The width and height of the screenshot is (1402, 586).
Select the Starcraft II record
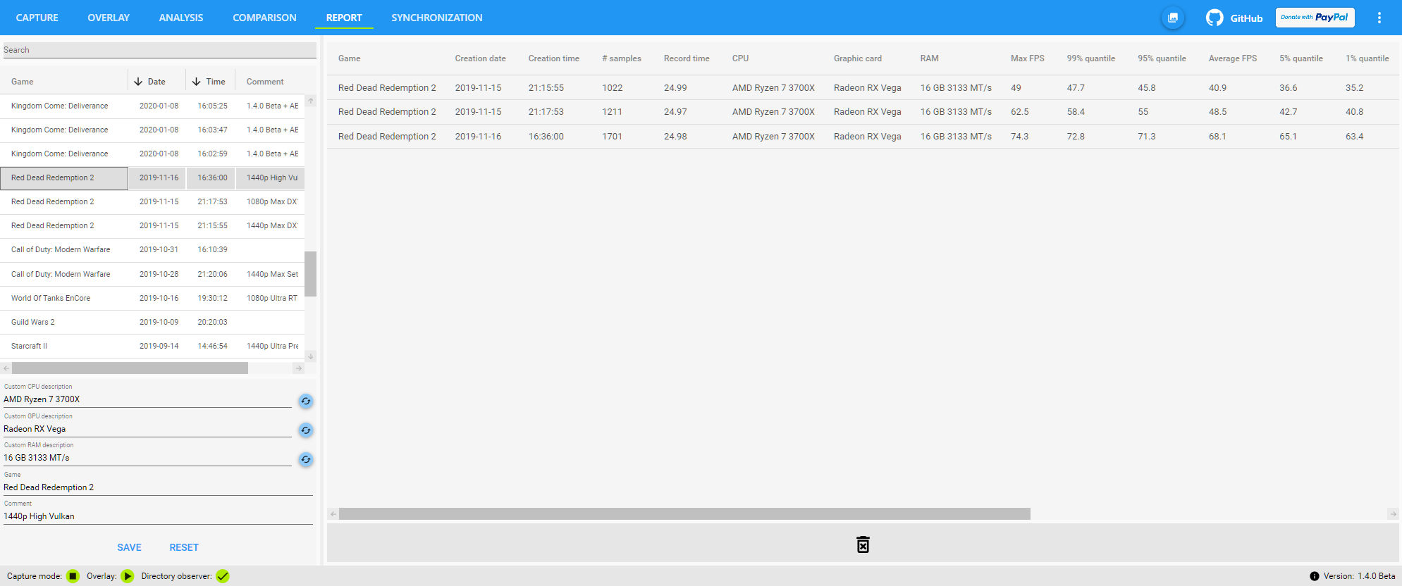pyautogui.click(x=152, y=346)
